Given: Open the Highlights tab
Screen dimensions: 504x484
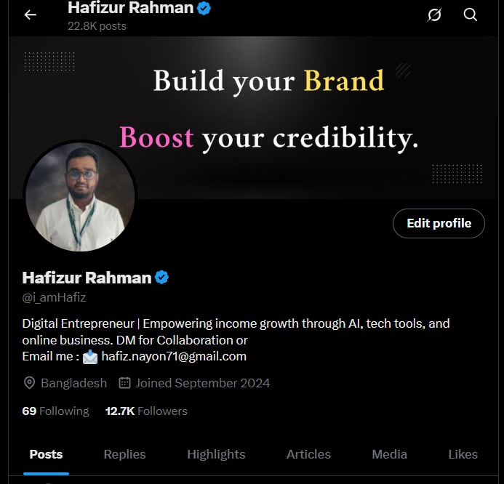Looking at the screenshot, I should (216, 454).
